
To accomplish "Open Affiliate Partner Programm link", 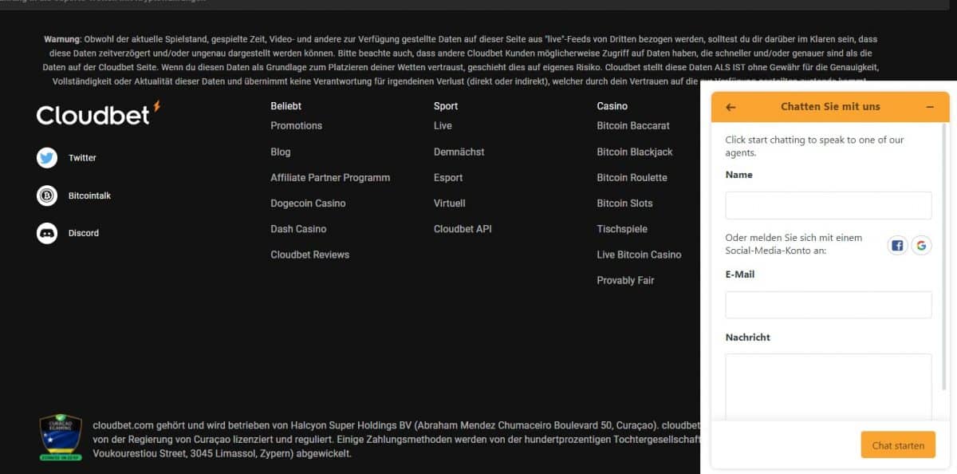I will pos(330,177).
